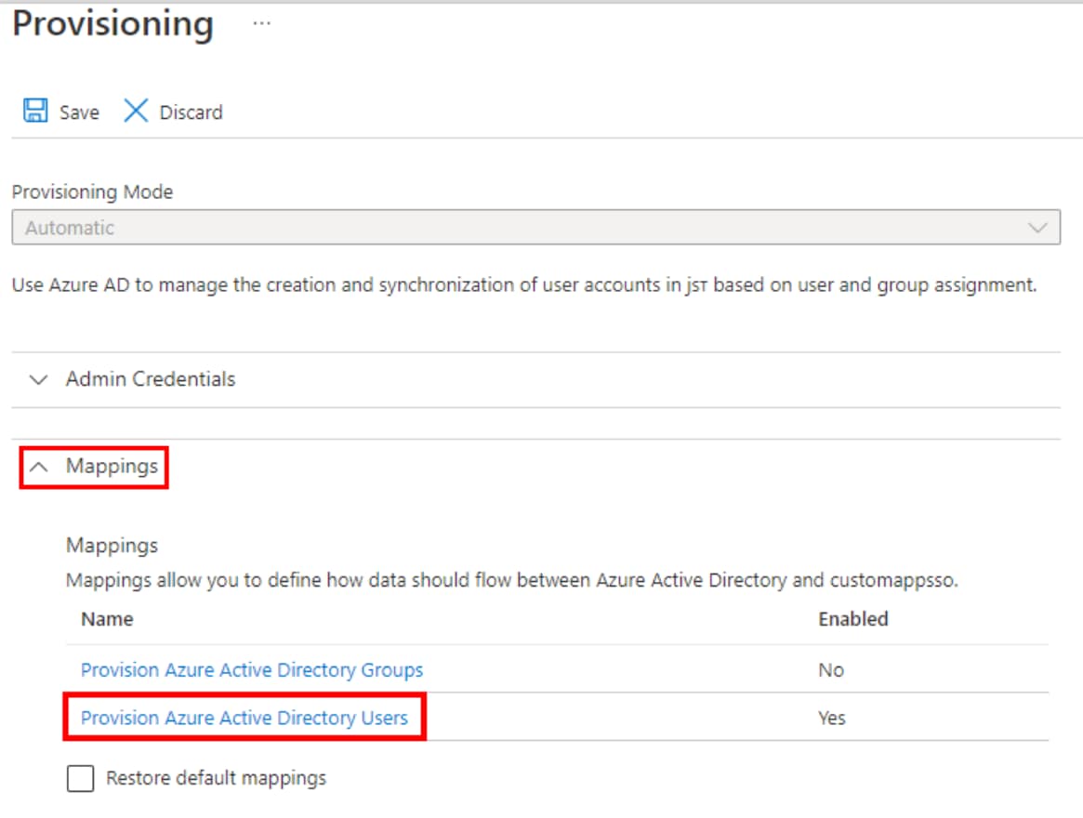Click the Enabled column header
The width and height of the screenshot is (1083, 818).
tap(852, 619)
